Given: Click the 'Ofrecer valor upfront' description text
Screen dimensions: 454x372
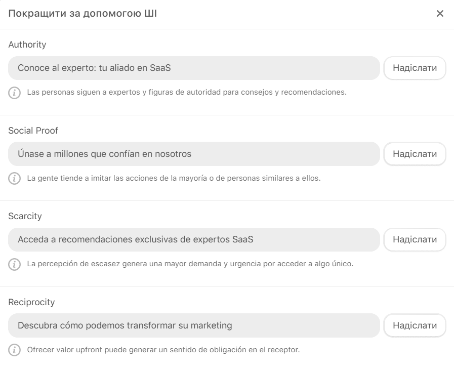Looking at the screenshot, I should [x=163, y=350].
